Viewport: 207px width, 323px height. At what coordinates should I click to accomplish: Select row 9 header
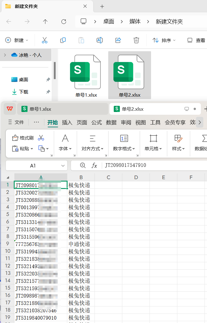pos(8,244)
